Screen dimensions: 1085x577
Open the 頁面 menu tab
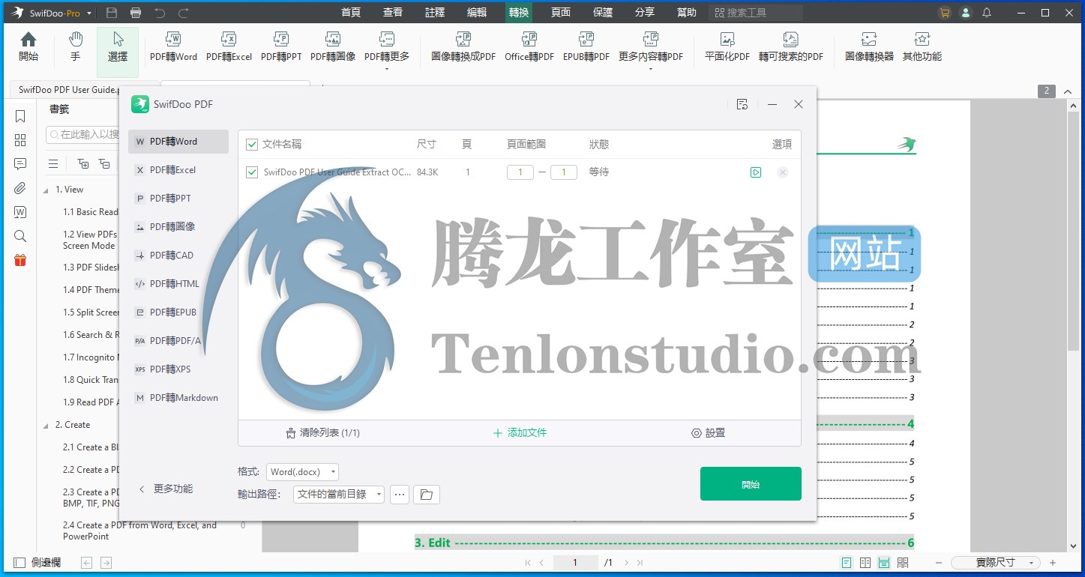click(561, 13)
